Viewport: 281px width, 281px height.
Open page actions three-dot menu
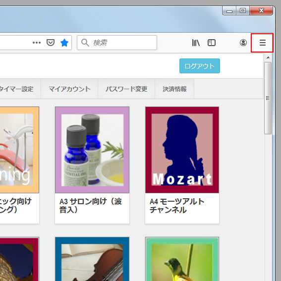pyautogui.click(x=37, y=43)
